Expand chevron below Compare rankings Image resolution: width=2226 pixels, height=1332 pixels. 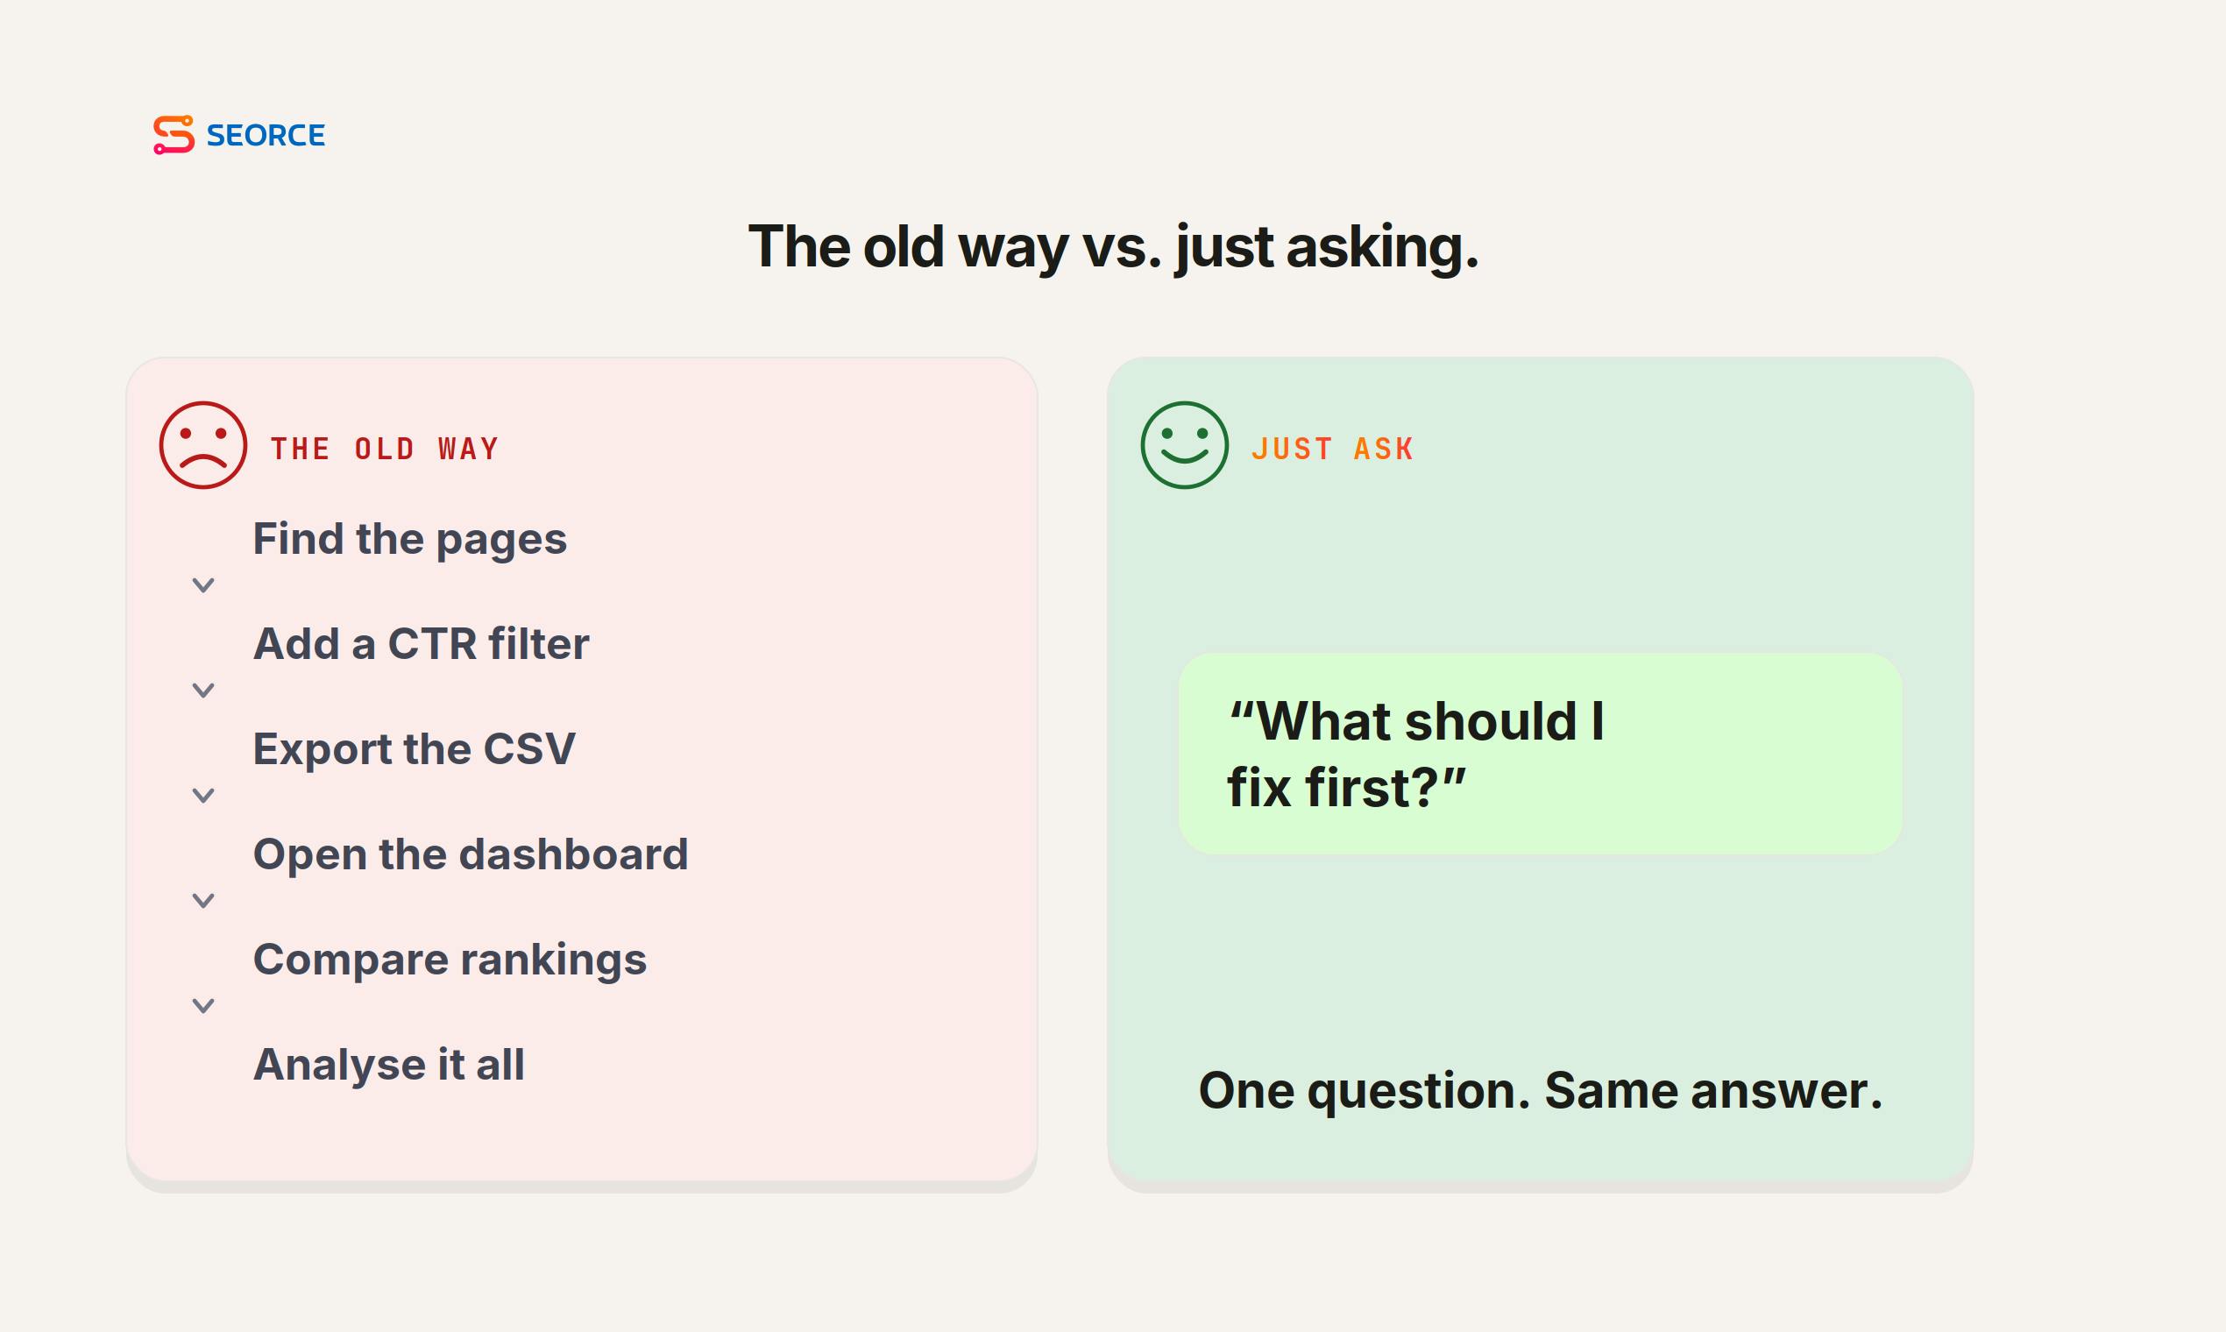click(x=203, y=1005)
